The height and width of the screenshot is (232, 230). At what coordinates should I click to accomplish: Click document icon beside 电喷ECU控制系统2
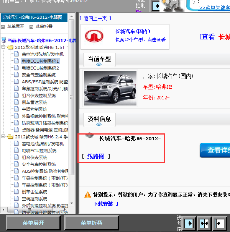[16, 68]
